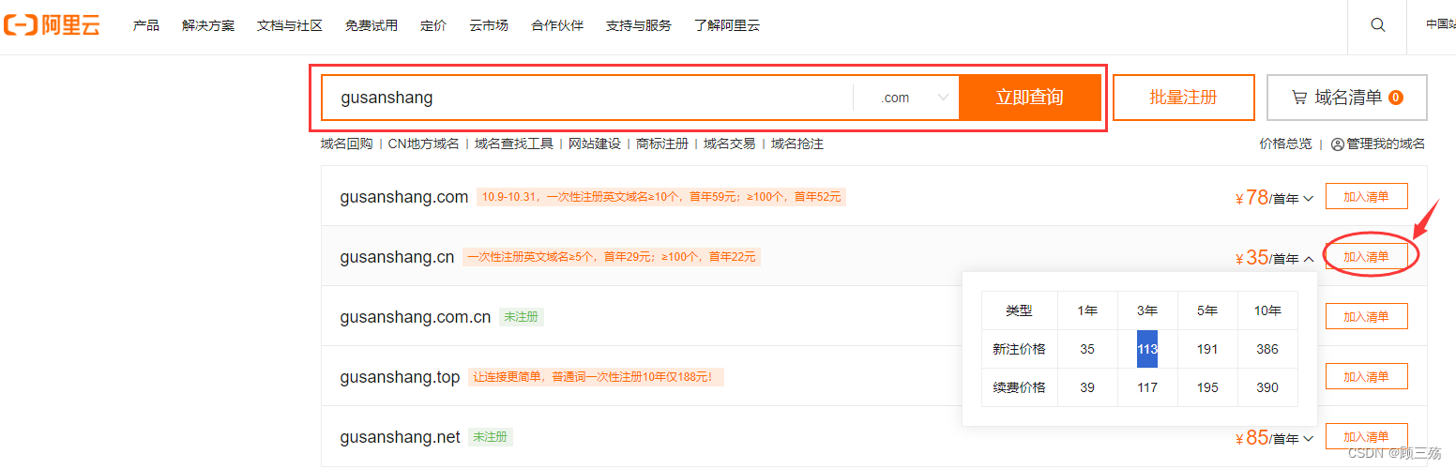Open the 合作伙伴 menu
The height and width of the screenshot is (469, 1456).
(x=557, y=25)
